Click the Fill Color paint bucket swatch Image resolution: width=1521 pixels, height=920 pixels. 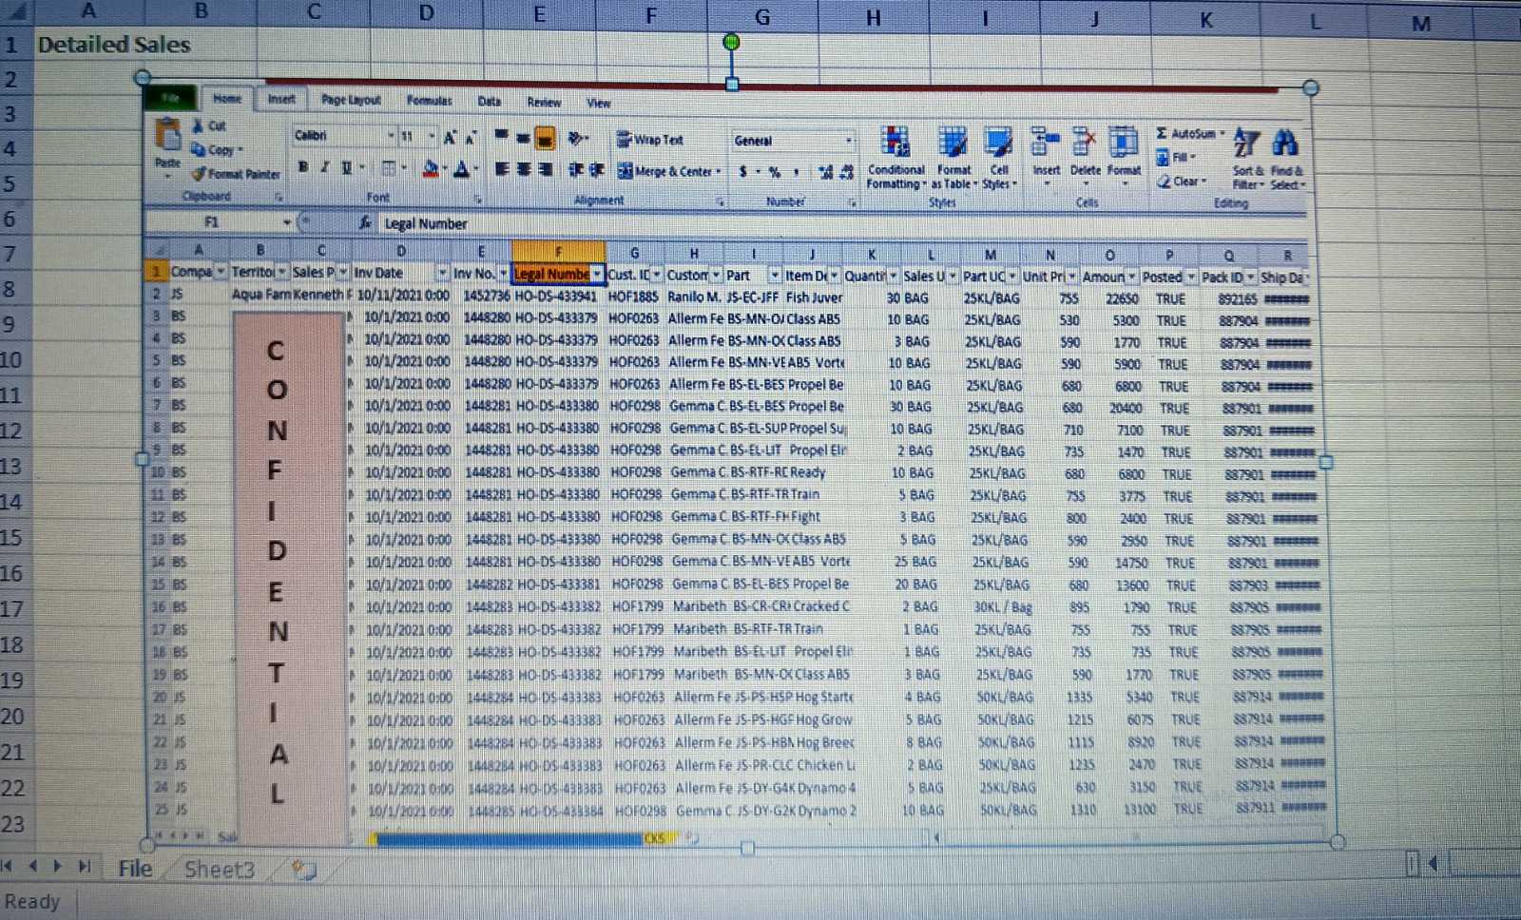pyautogui.click(x=431, y=169)
